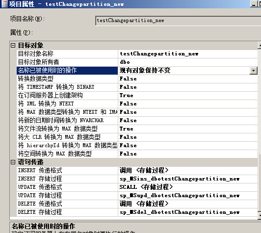This screenshot has height=233, width=261.
Task: Select the 将新的日期时间转换为 NVARCHAR row
Action: (137, 120)
